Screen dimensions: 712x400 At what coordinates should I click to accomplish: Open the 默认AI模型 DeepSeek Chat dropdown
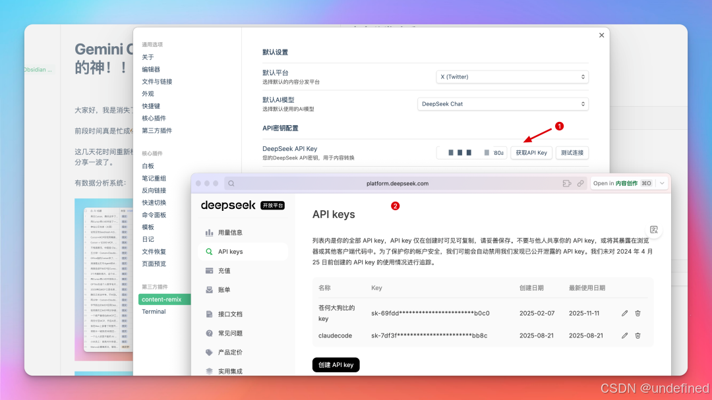(502, 104)
